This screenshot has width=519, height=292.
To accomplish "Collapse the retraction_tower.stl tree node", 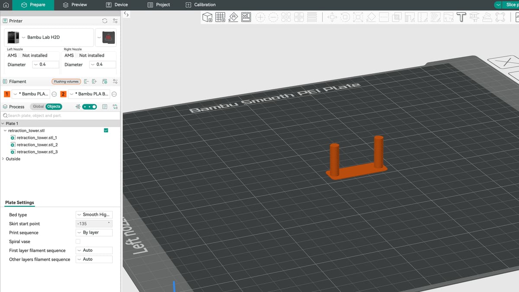I will 5,130.
